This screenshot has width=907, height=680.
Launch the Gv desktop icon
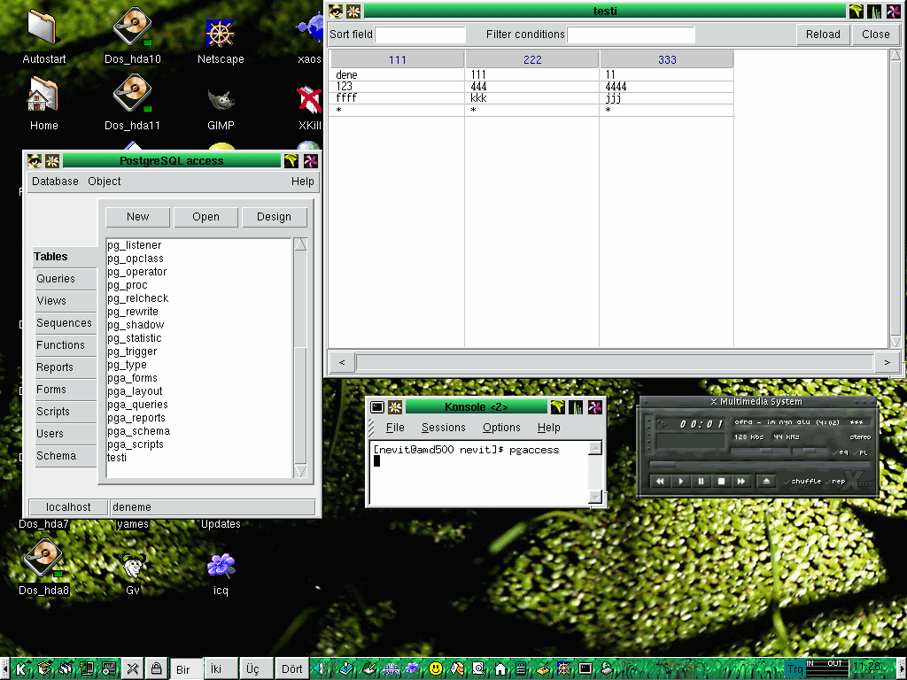[133, 566]
